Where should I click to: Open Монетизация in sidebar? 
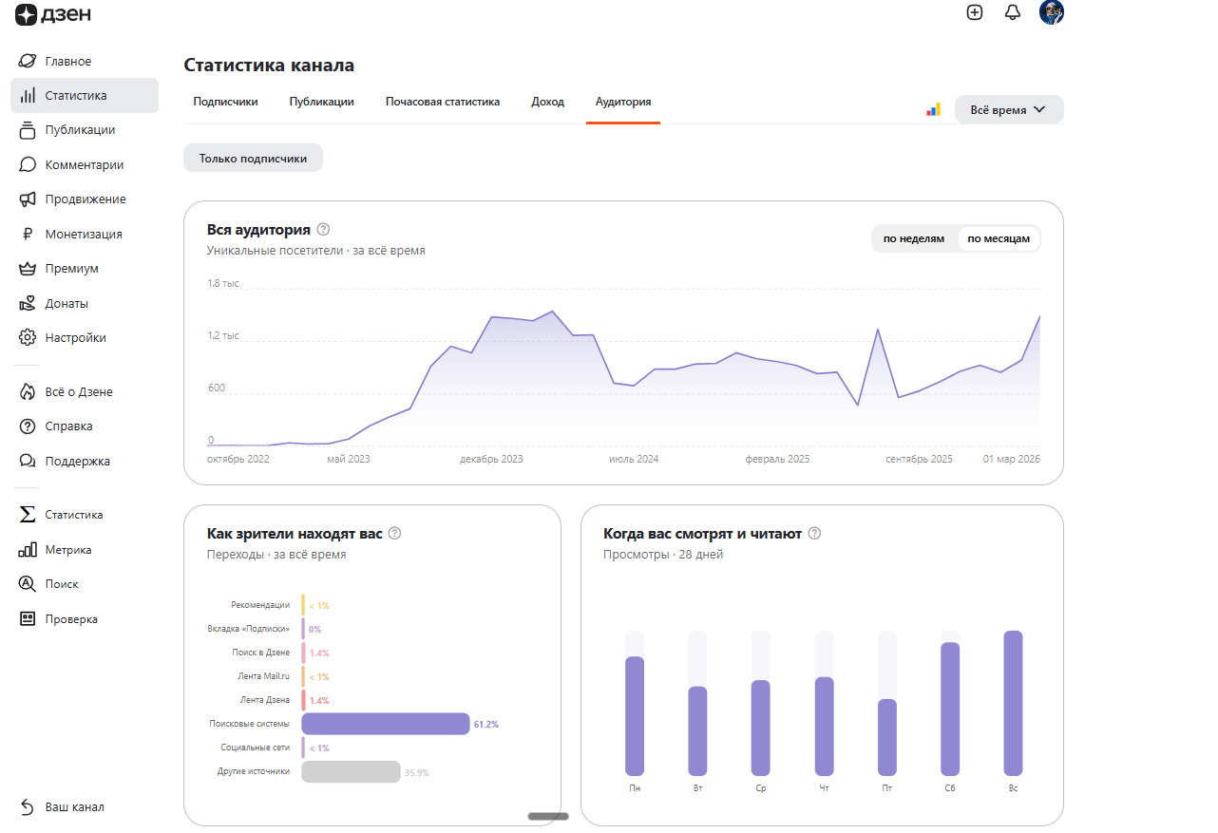(x=84, y=234)
